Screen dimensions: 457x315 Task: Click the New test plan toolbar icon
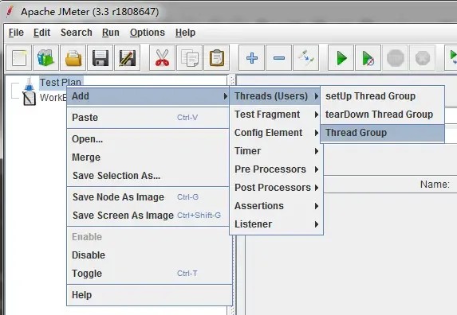pyautogui.click(x=18, y=58)
